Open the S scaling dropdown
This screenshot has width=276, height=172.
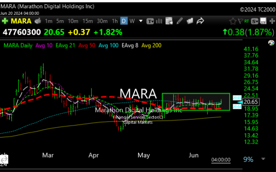coord(254,21)
